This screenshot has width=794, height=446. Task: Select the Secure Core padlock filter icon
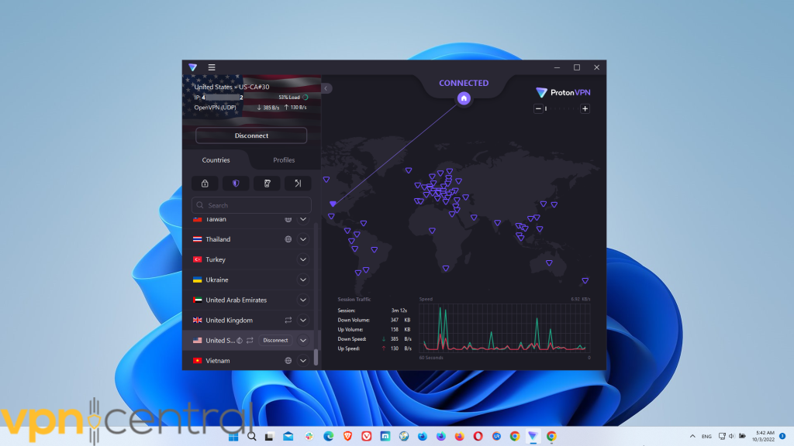point(205,183)
